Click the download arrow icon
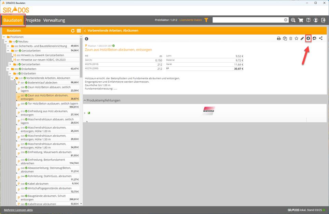This screenshot has width=329, height=214. (308, 38)
